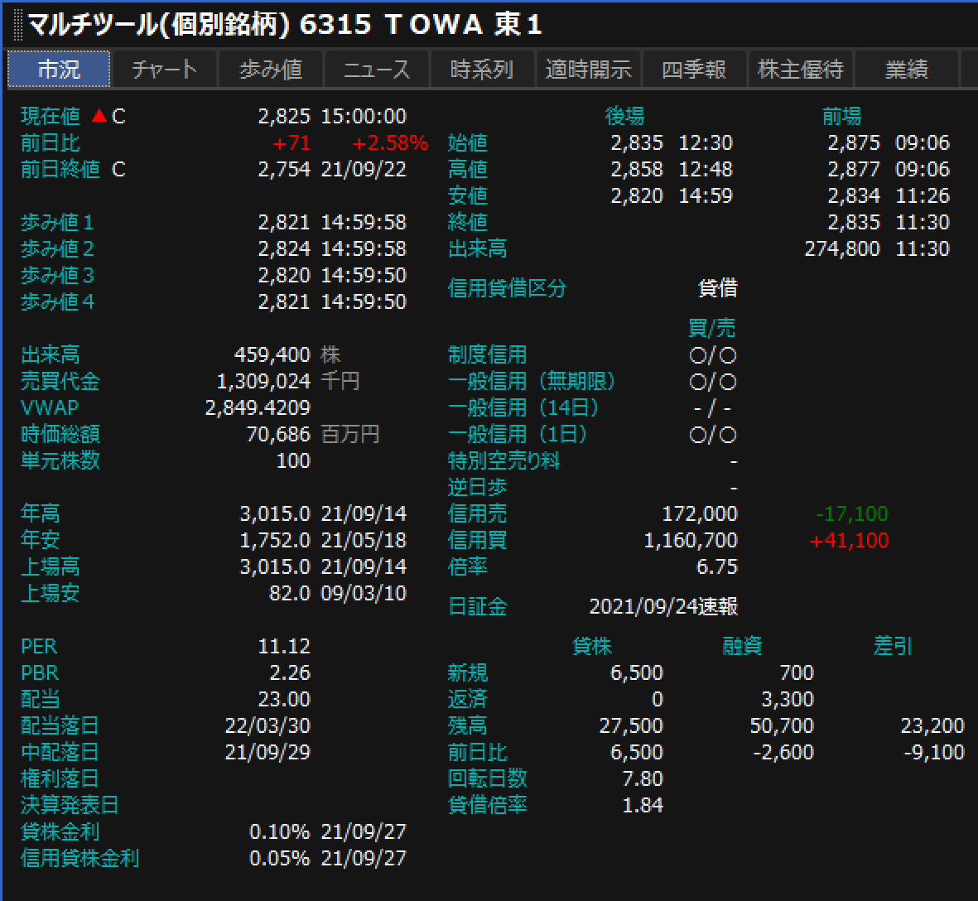Click the 一般信用(無期限) circle marks

713,382
